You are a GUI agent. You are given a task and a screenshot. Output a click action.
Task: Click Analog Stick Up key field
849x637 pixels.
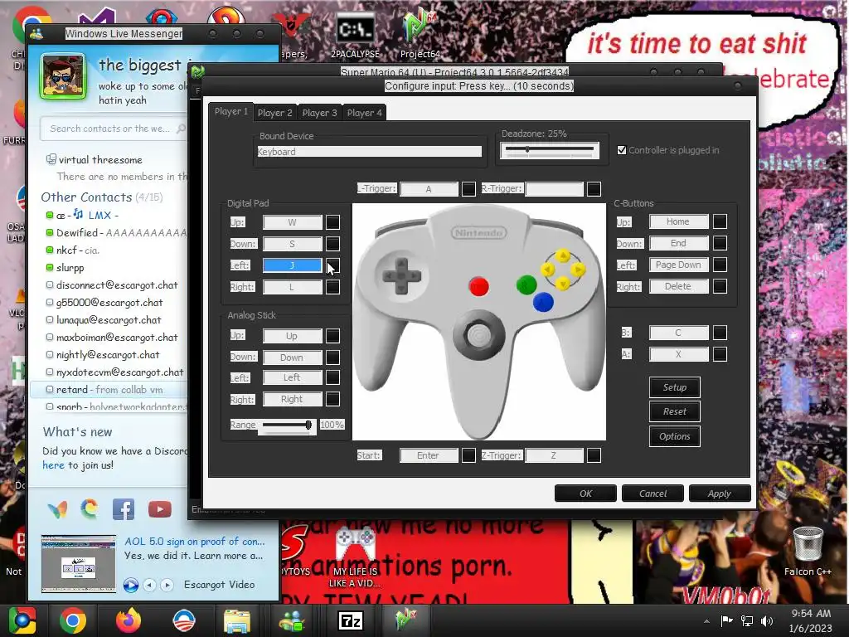pyautogui.click(x=293, y=336)
